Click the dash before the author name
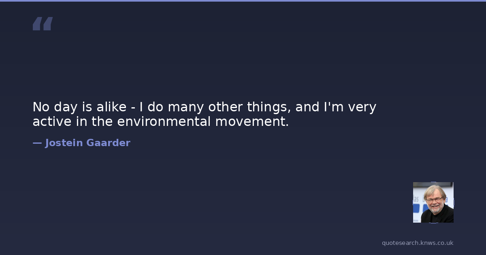 pyautogui.click(x=37, y=143)
